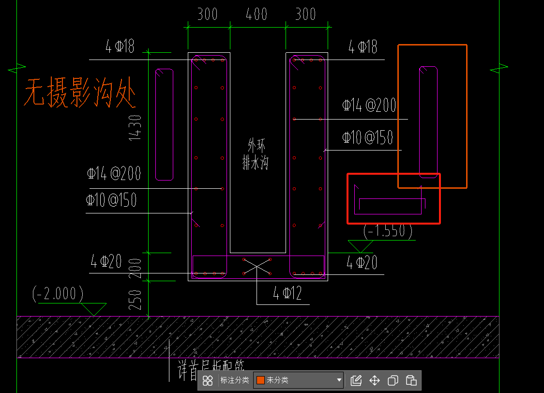Select the move annotation arrows icon
This screenshot has height=393, width=544.
tap(375, 380)
